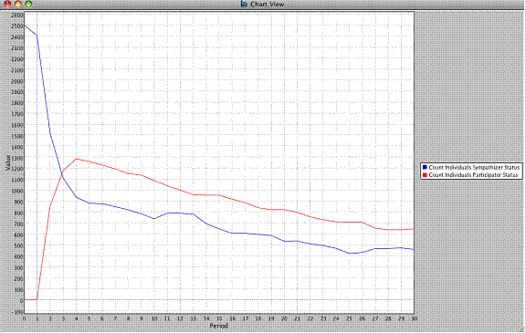Viewport: 525px width, 333px height.
Task: Click the blue line end at period 30
Action: click(x=414, y=249)
